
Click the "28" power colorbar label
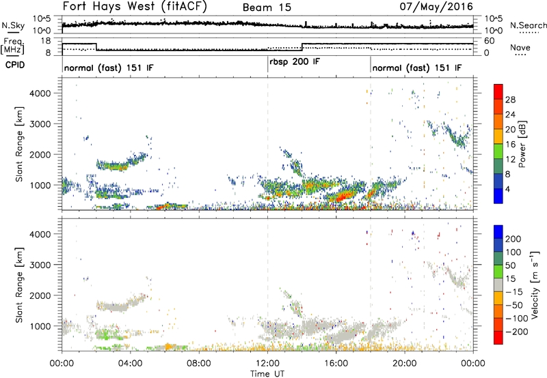[x=510, y=100]
